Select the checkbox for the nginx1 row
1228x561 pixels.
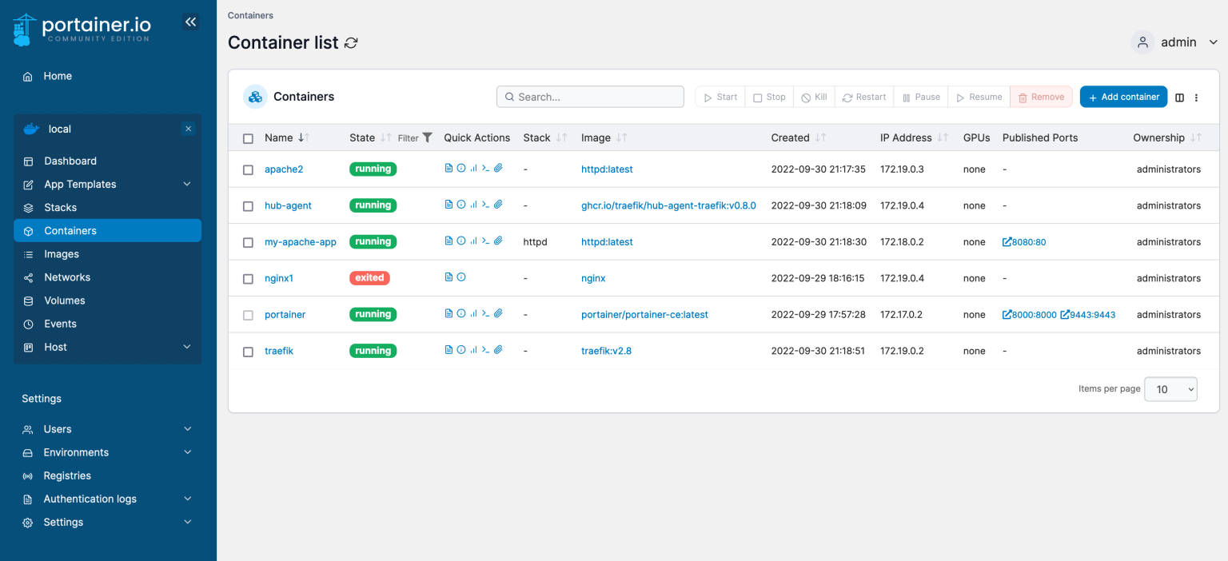click(x=248, y=277)
